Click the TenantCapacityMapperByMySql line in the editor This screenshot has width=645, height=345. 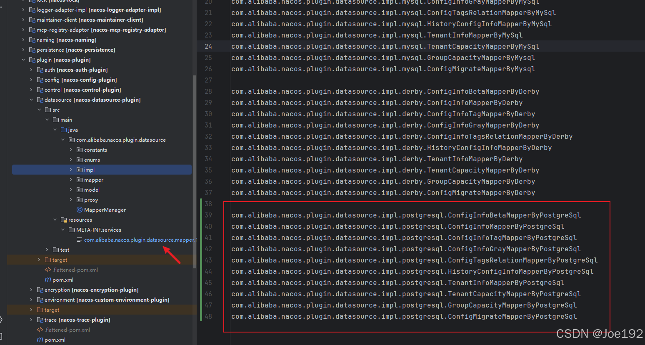tap(385, 46)
